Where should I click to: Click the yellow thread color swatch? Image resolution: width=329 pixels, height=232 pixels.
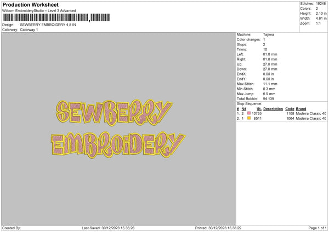pos(249,118)
